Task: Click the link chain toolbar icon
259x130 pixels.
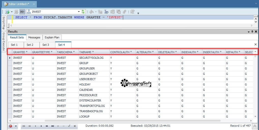Action: tap(124, 12)
